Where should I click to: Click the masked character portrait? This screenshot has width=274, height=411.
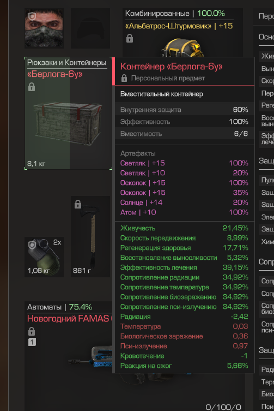pyautogui.click(x=44, y=28)
